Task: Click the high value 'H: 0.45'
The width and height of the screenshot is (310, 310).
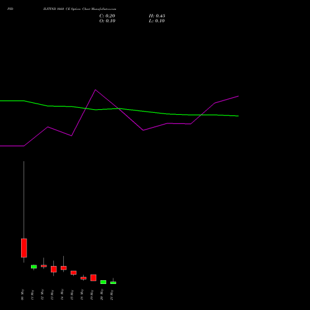Action: pos(157,16)
